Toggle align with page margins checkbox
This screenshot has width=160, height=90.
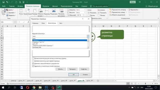[x=33, y=66]
